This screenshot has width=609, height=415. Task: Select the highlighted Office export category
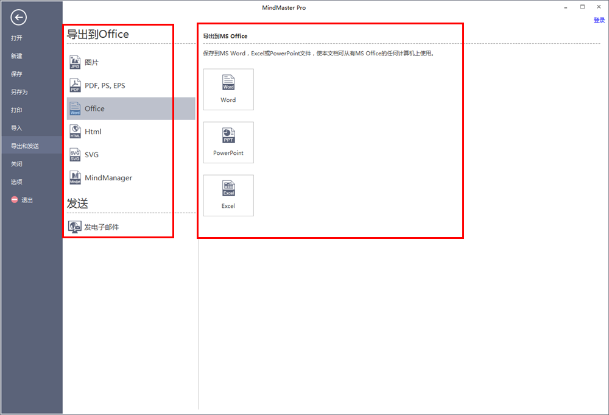click(130, 108)
